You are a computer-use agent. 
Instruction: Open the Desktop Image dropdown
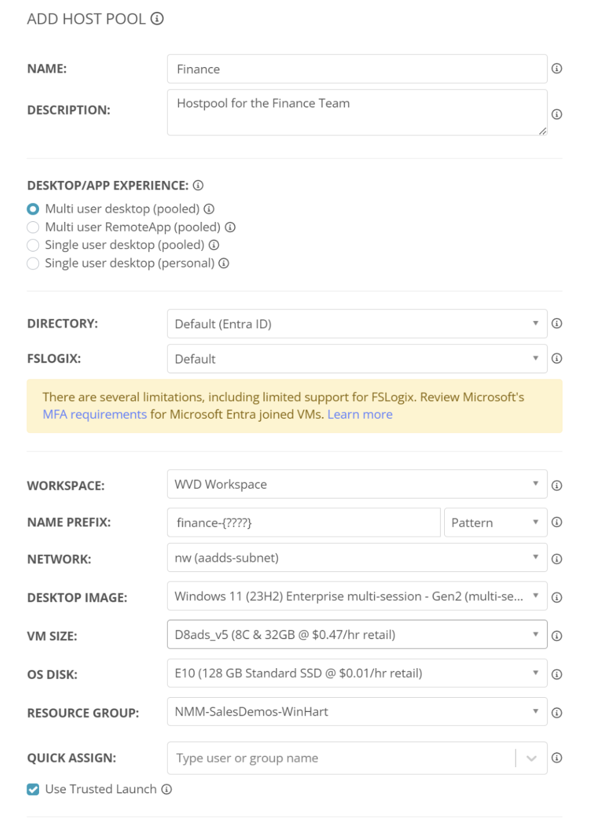356,596
